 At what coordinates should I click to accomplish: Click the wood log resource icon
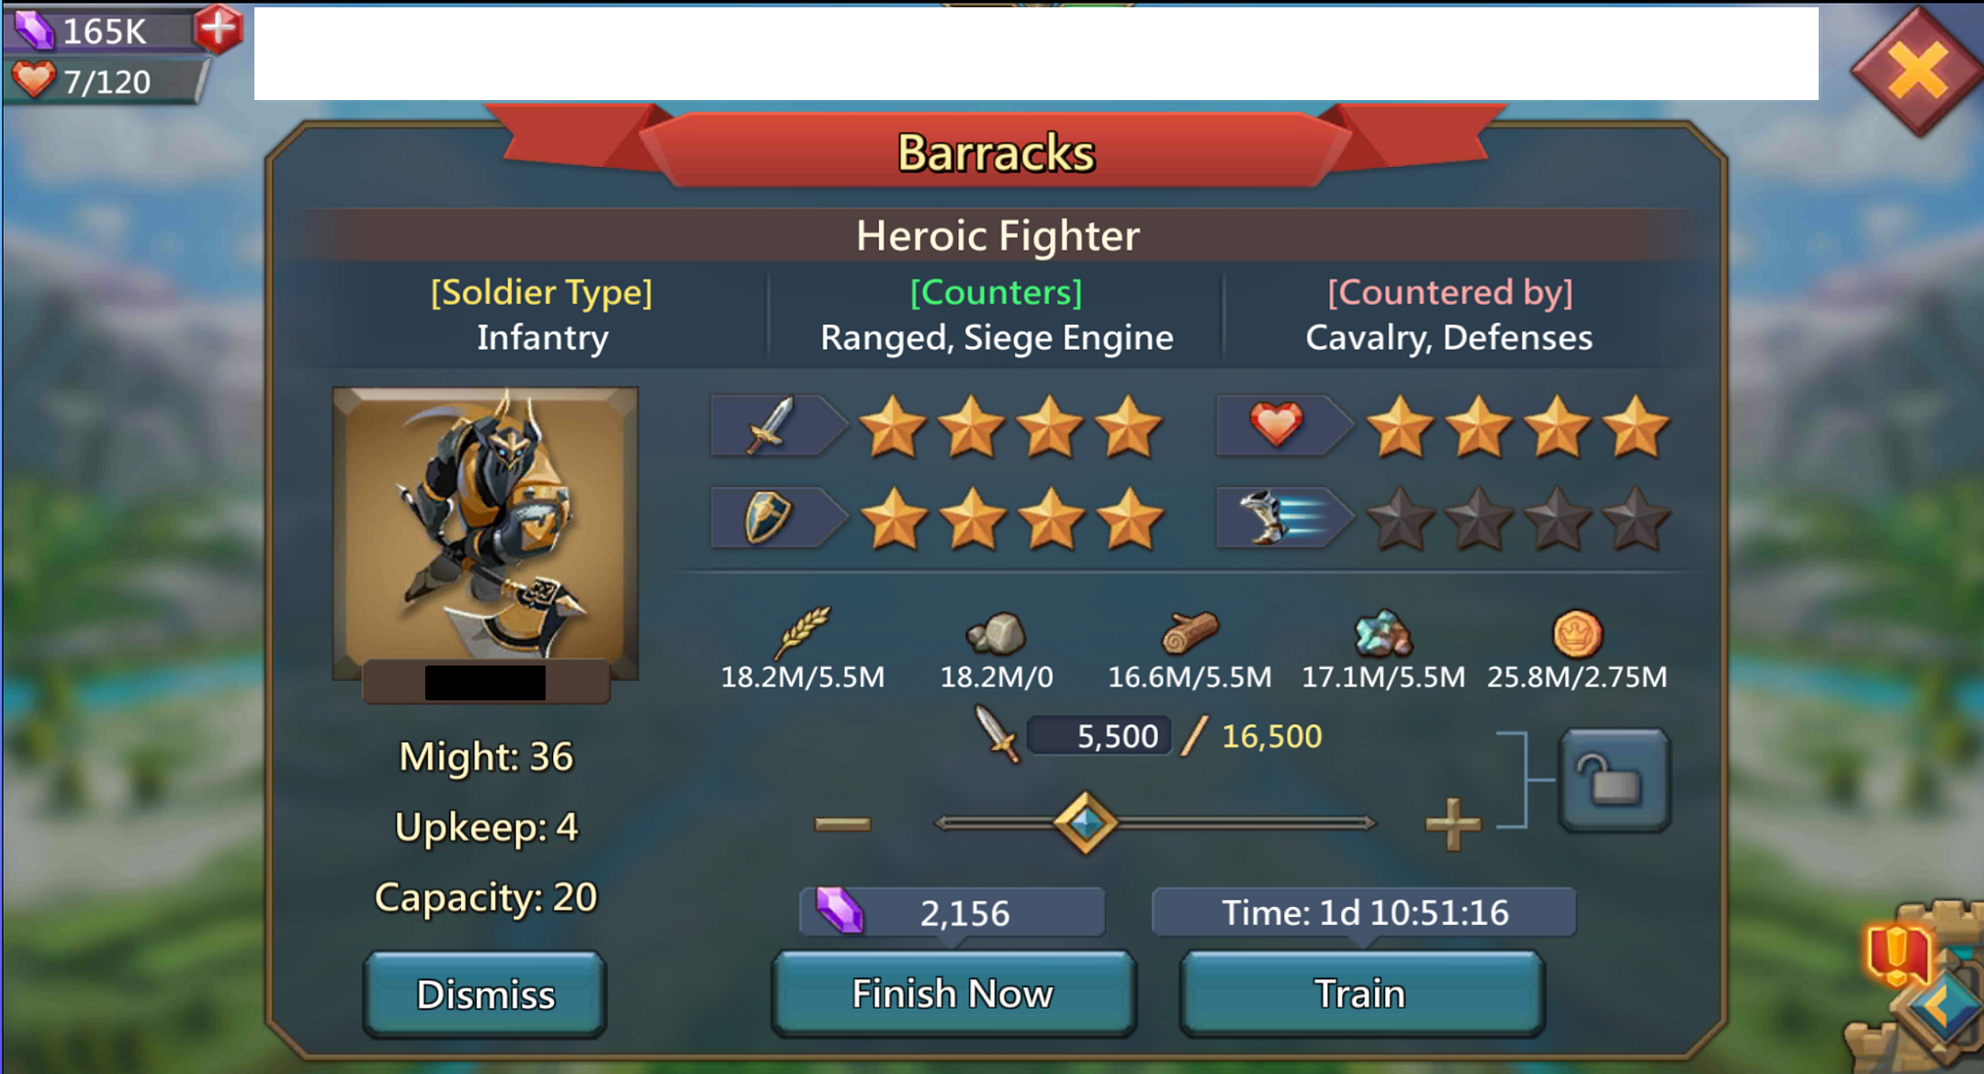[1189, 632]
